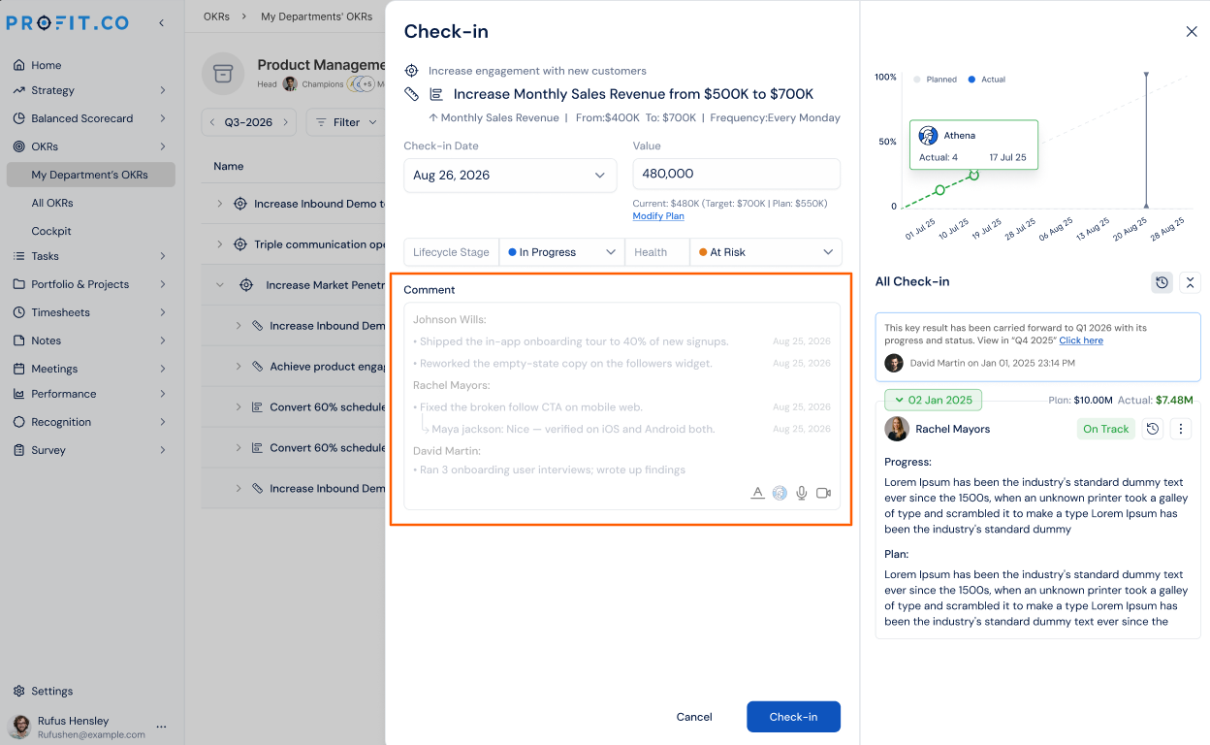This screenshot has height=745, width=1210.
Task: Click history icon next to On Track badge
Action: coord(1152,429)
